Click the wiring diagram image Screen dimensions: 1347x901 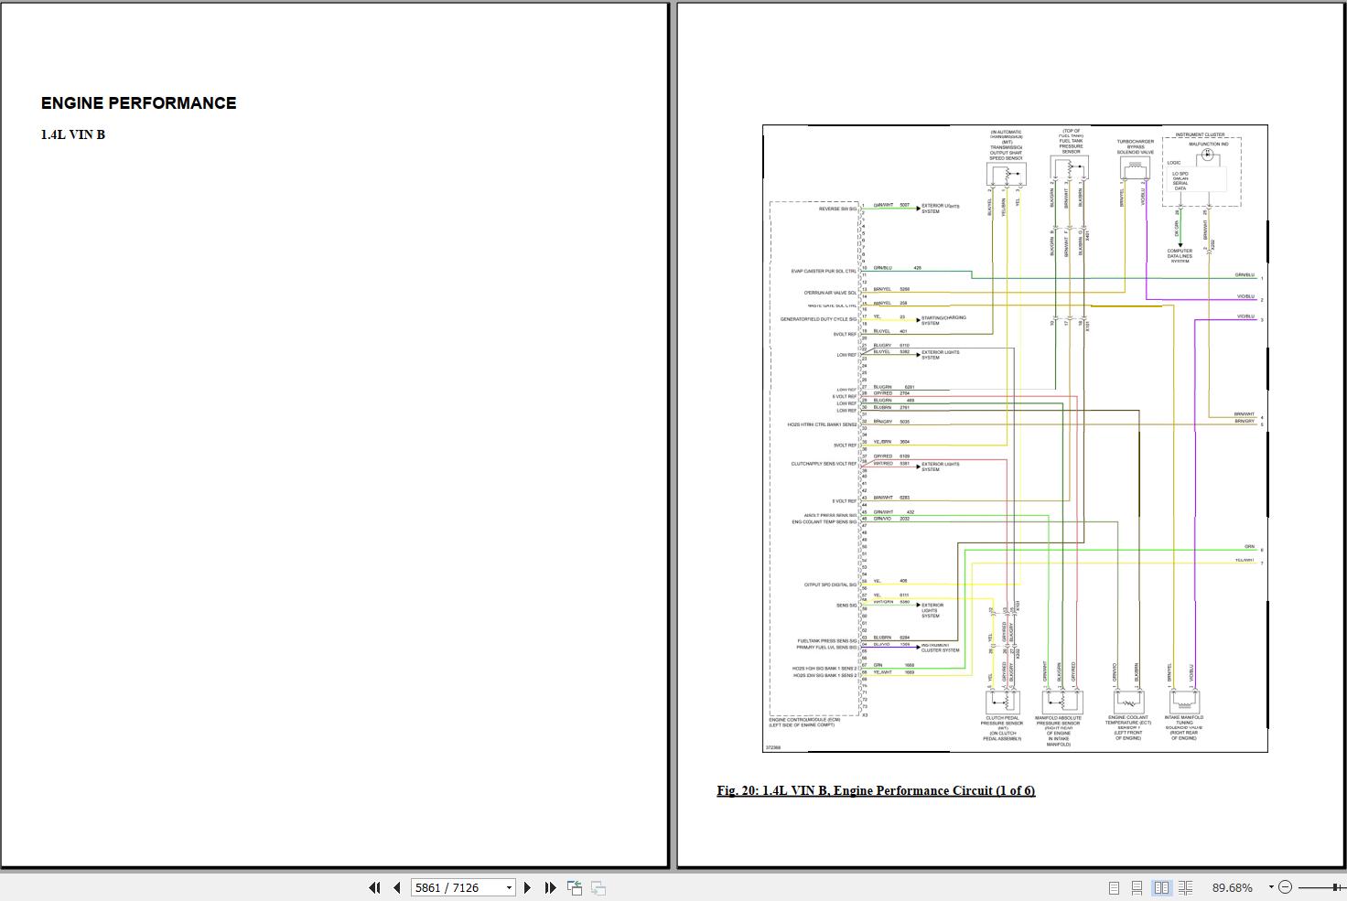pos(1015,438)
